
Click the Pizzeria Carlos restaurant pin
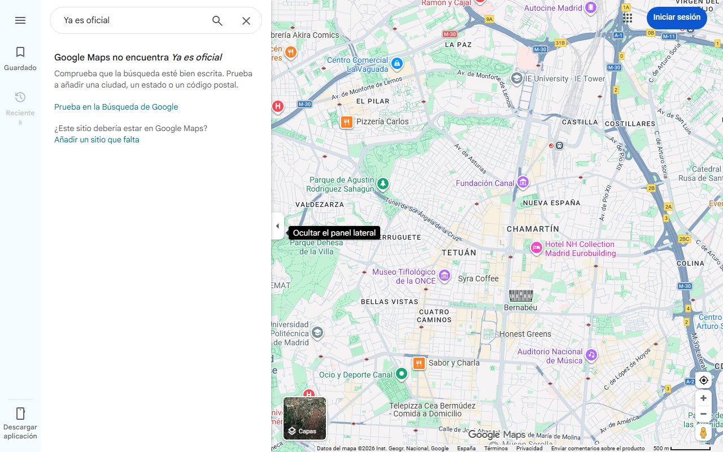point(347,121)
